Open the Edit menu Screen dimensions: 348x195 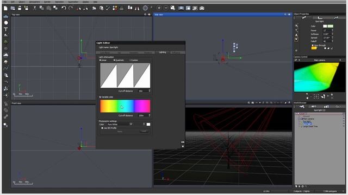tap(13, 2)
